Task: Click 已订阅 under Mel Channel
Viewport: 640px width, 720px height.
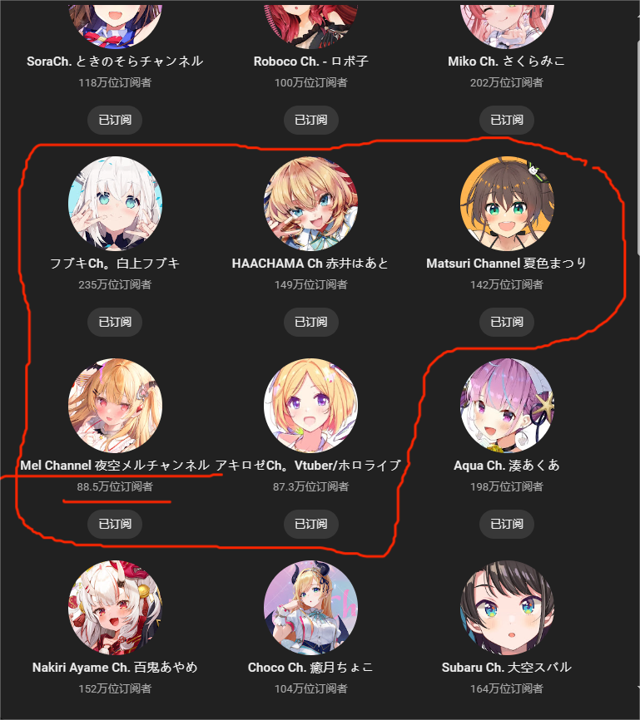Action: 115,524
